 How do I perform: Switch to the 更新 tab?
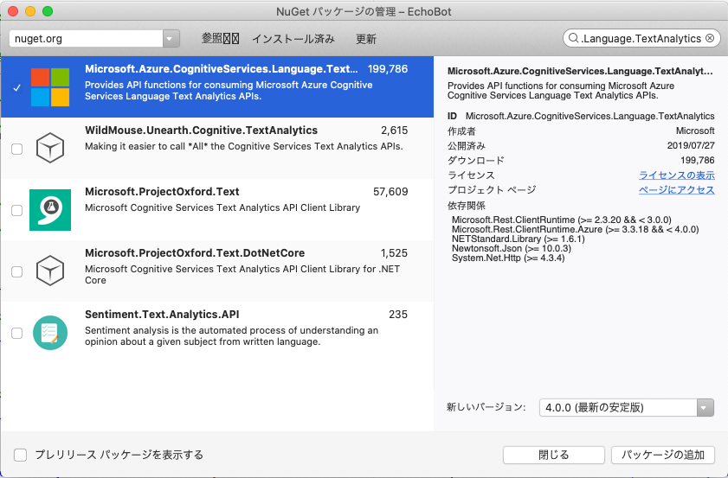[366, 39]
